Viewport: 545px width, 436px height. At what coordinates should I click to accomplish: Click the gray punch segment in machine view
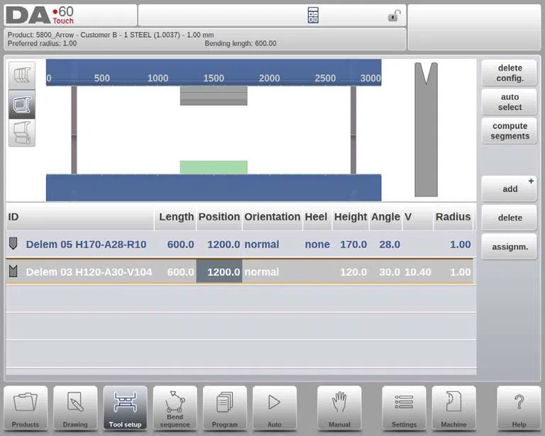coord(214,96)
